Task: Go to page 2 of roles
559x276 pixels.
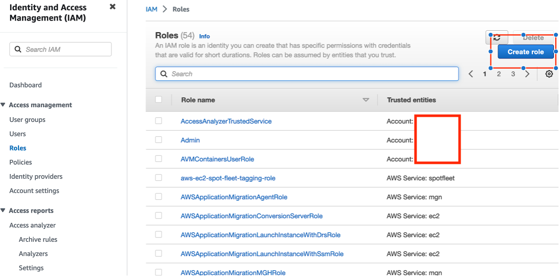Action: click(x=499, y=74)
